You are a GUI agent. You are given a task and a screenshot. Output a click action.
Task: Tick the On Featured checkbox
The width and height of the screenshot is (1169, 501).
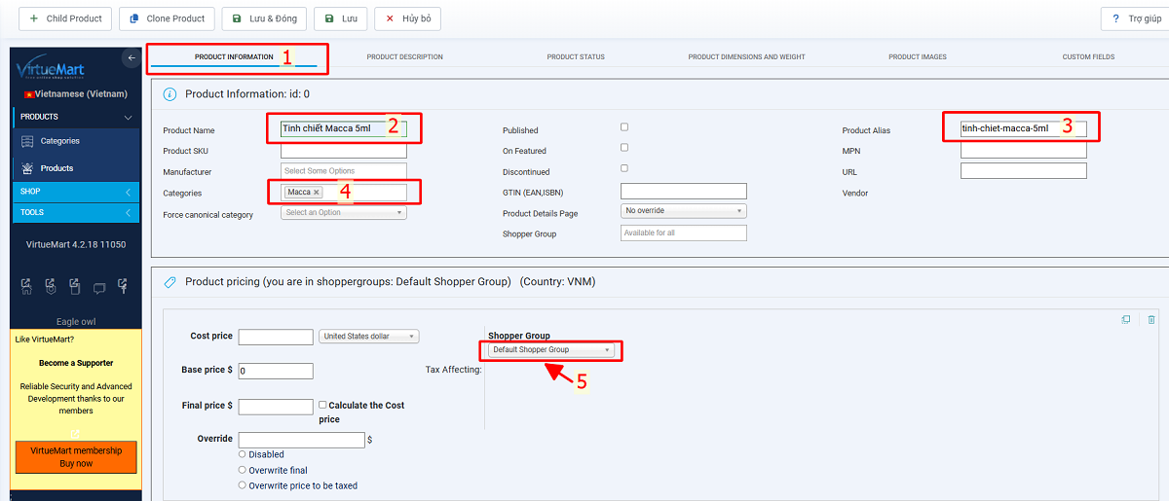[624, 148]
